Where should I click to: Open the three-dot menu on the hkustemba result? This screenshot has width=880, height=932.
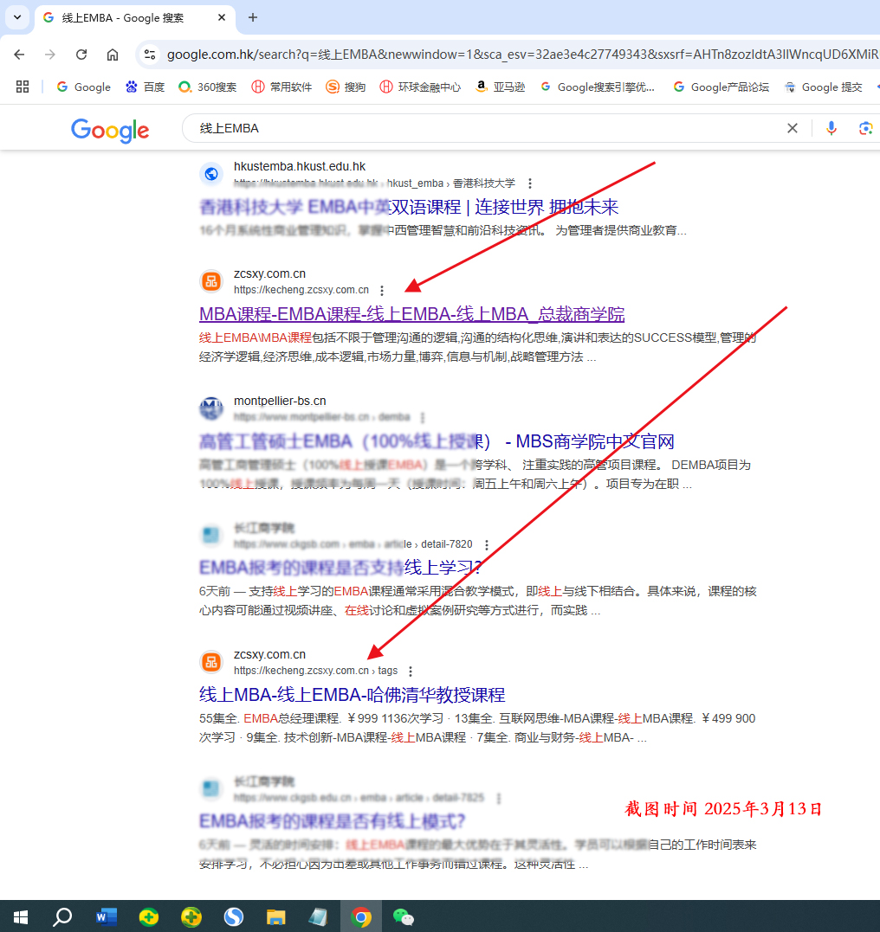529,183
